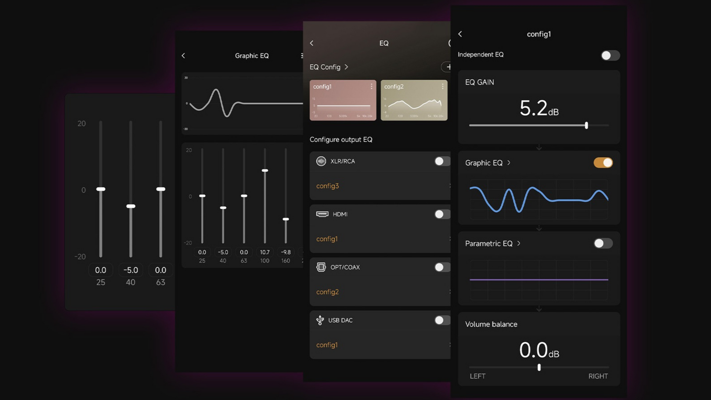Click the EQ GAIN slider handle
Screen dimensions: 711x400
[586, 125]
